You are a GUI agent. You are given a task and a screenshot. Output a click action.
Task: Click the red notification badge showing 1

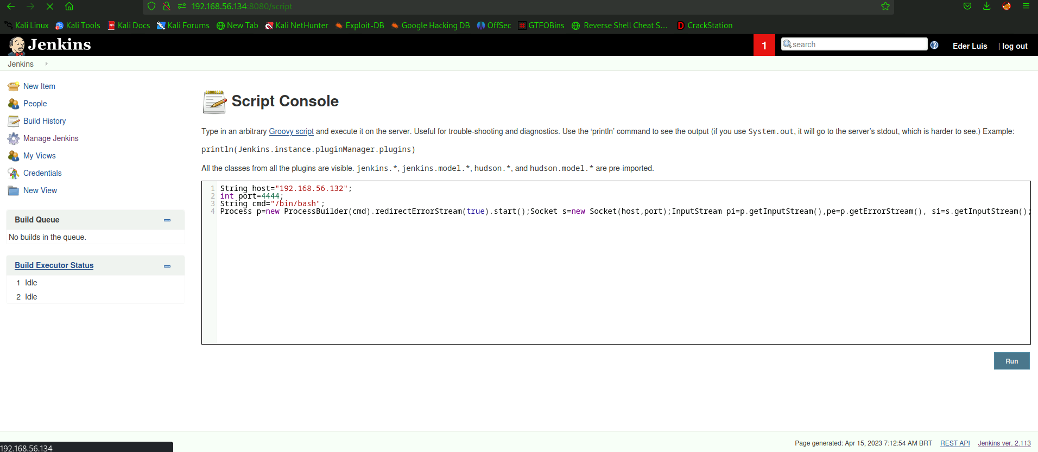764,46
